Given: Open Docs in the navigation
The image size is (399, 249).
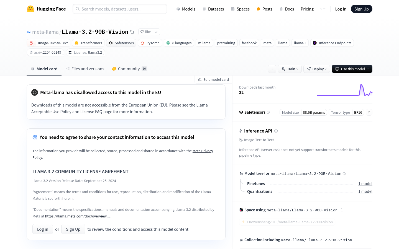Looking at the screenshot, I should click(287, 9).
